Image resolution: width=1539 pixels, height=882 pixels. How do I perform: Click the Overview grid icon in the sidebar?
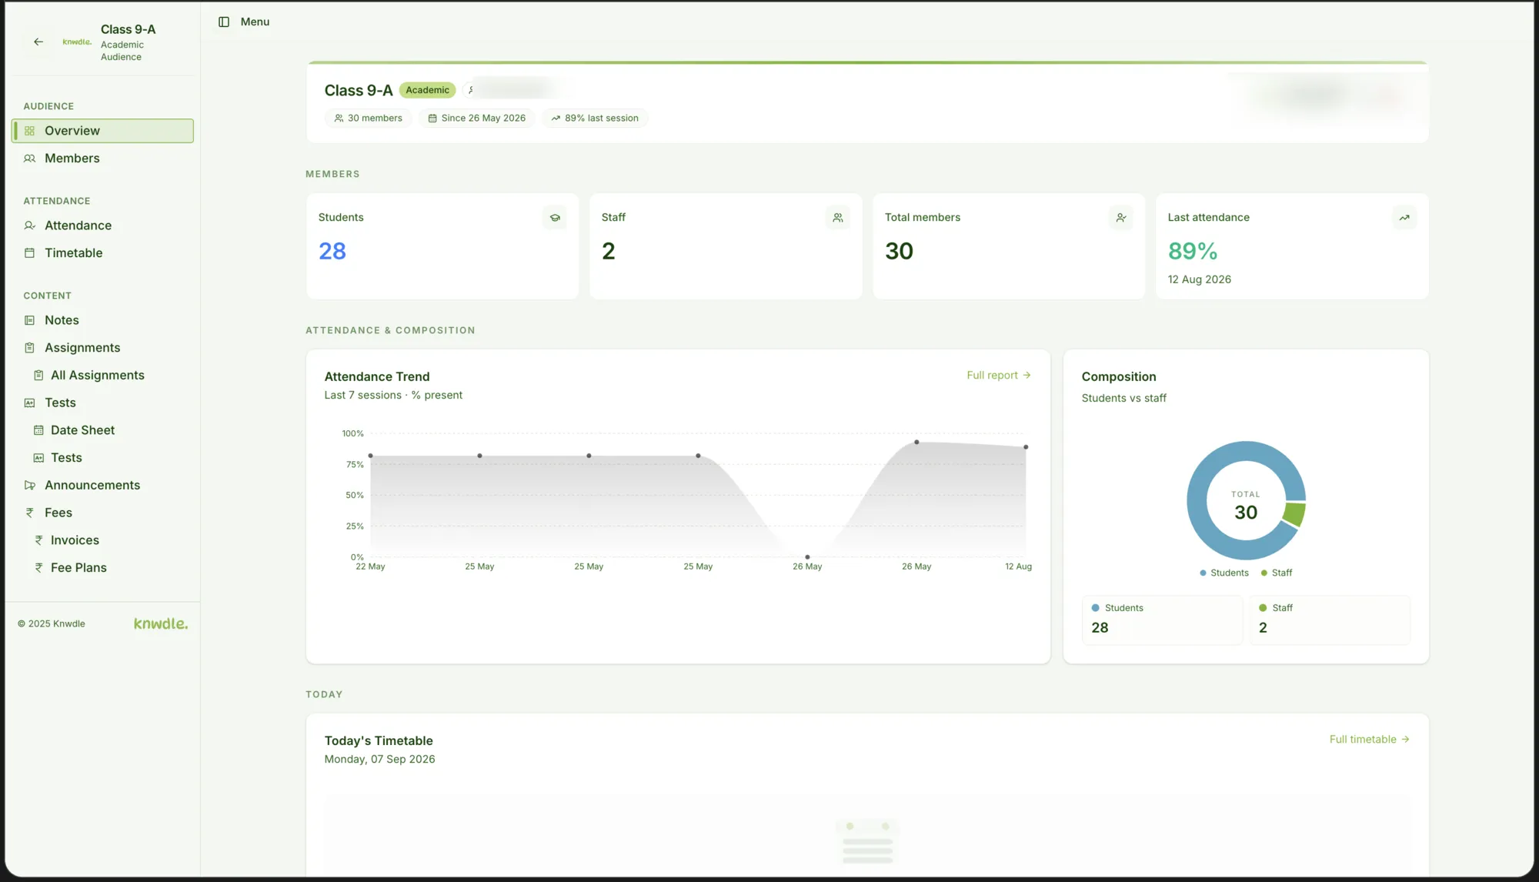point(29,131)
